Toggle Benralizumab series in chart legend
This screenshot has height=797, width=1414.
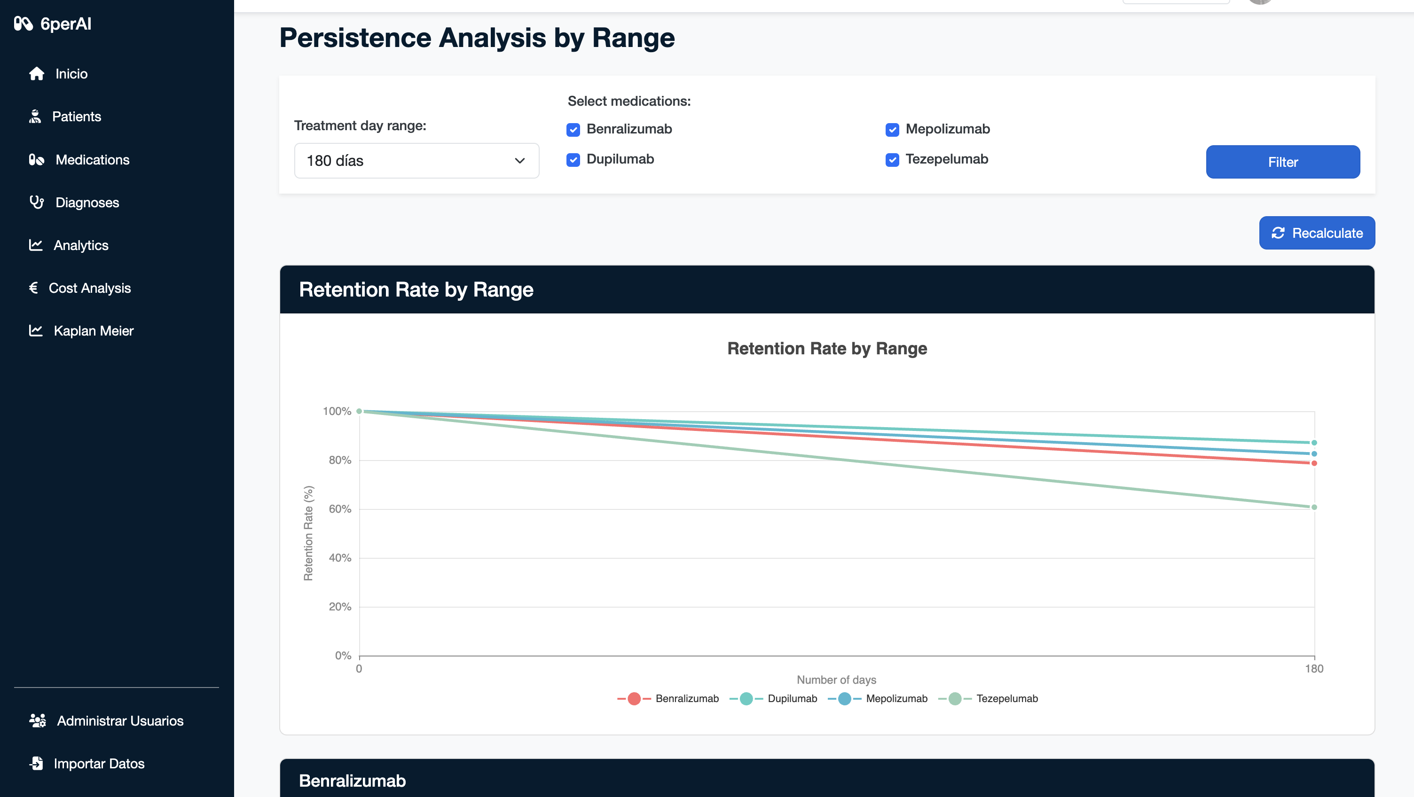click(668, 699)
